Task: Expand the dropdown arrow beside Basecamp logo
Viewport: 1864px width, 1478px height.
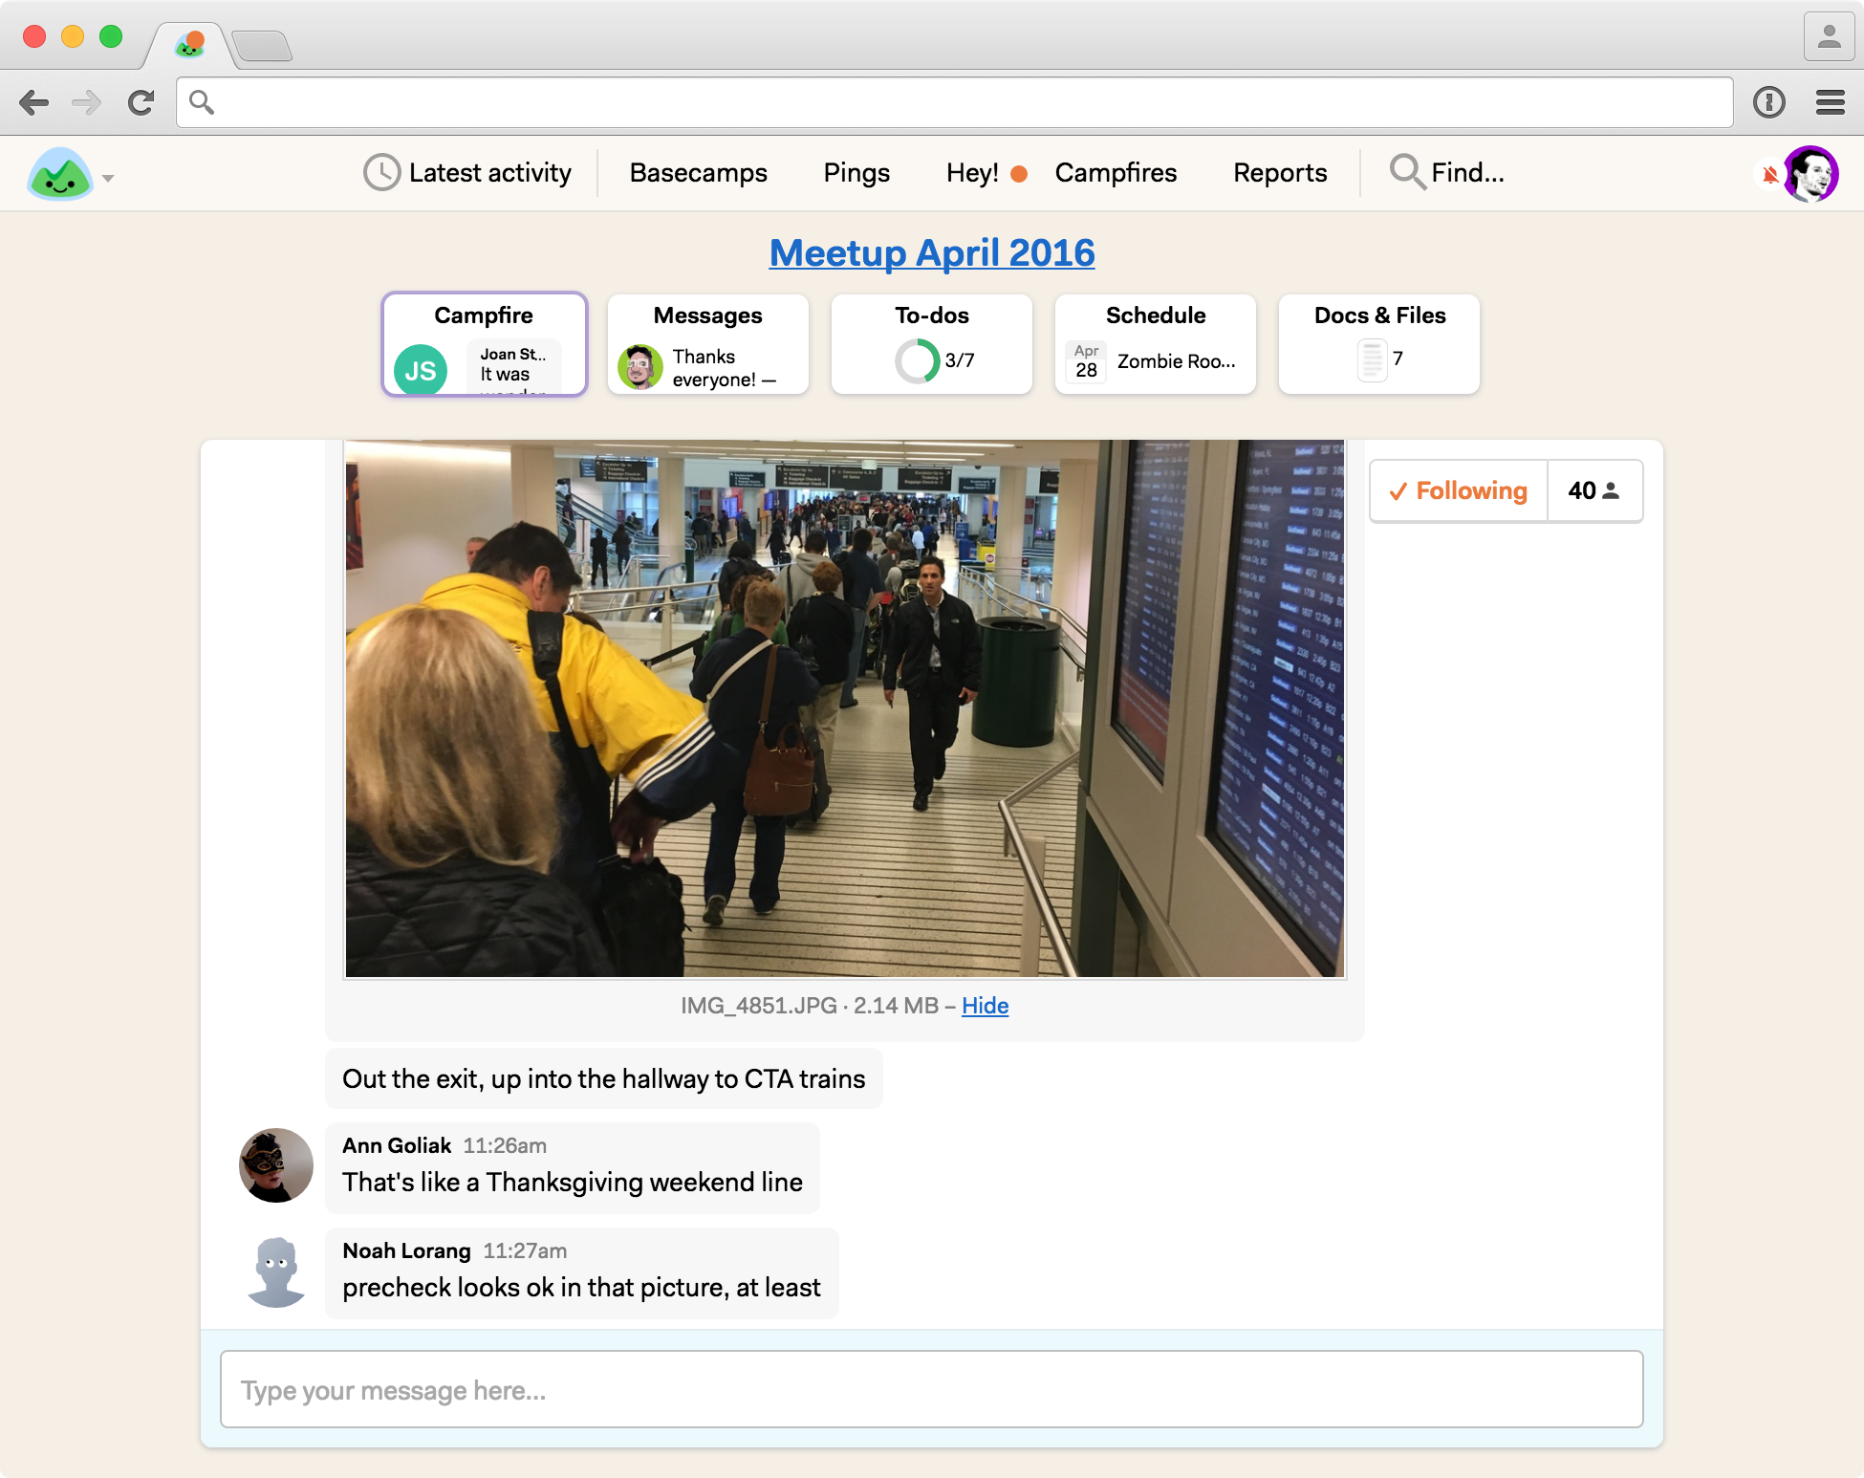Action: pyautogui.click(x=108, y=179)
